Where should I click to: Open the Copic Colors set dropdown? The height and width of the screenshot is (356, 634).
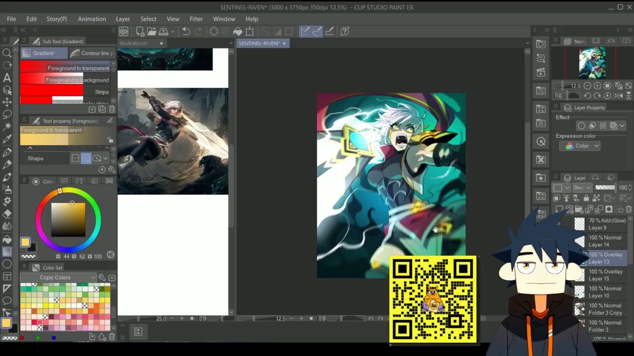[x=58, y=277]
